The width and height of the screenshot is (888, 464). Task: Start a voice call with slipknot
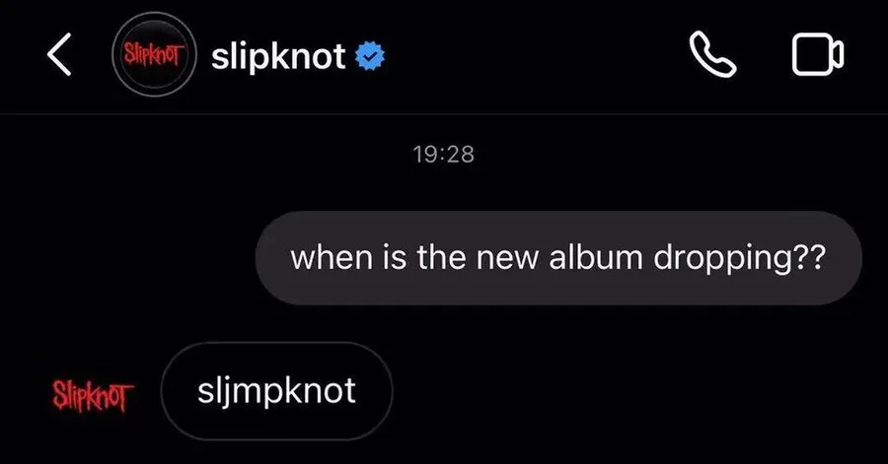tap(713, 54)
